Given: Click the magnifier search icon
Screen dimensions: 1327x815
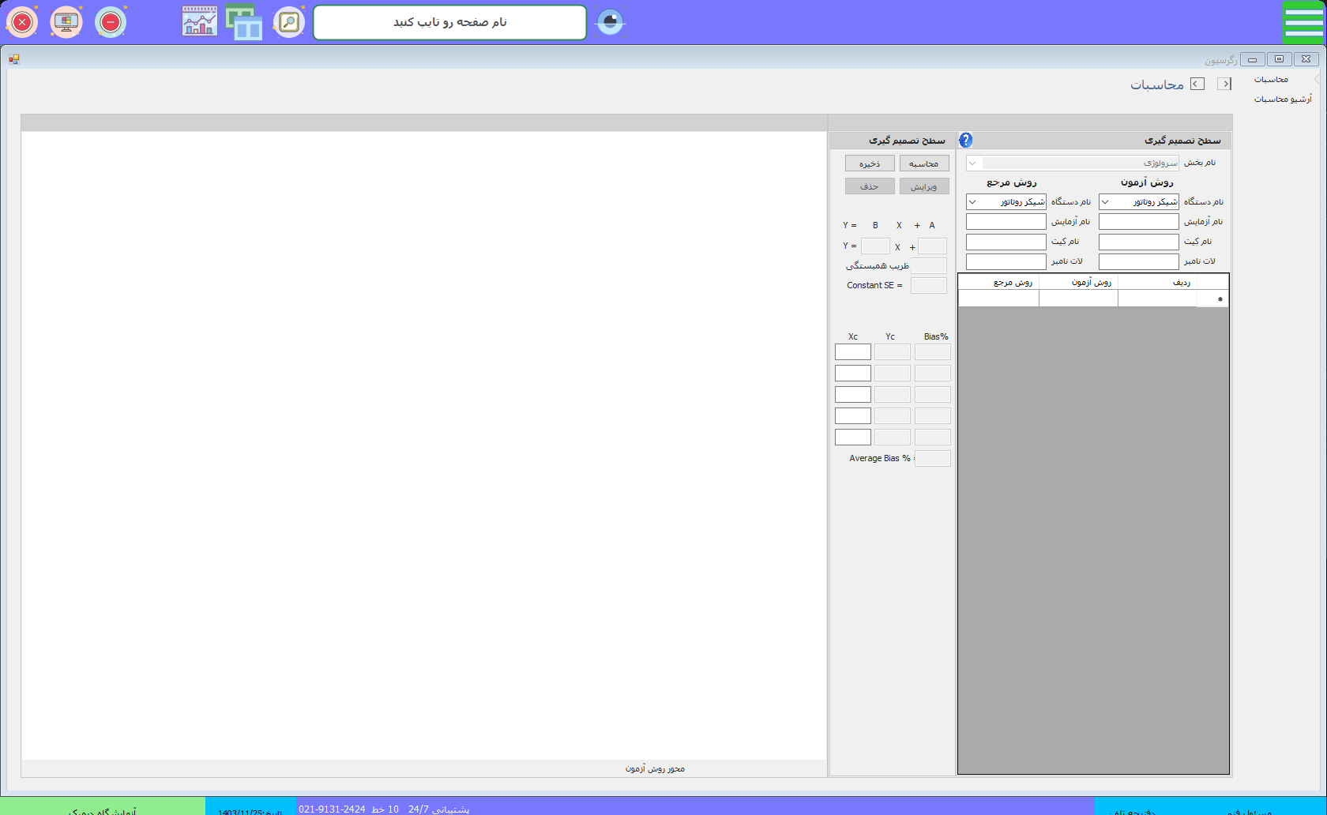Looking at the screenshot, I should [289, 22].
